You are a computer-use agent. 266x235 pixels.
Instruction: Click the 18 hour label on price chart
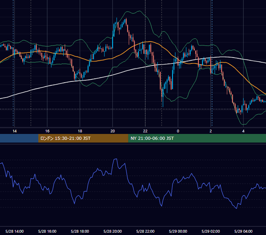[80, 131]
